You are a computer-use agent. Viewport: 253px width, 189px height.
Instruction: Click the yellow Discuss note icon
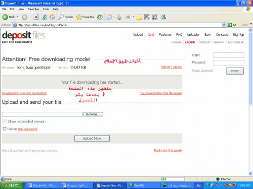tap(139, 17)
